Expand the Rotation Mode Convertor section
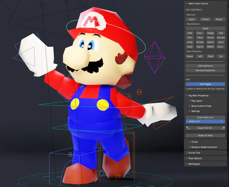This screenshot has width=229, height=187. click(x=189, y=147)
